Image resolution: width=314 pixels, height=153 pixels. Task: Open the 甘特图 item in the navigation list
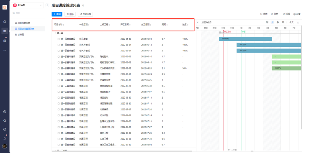click(x=28, y=35)
